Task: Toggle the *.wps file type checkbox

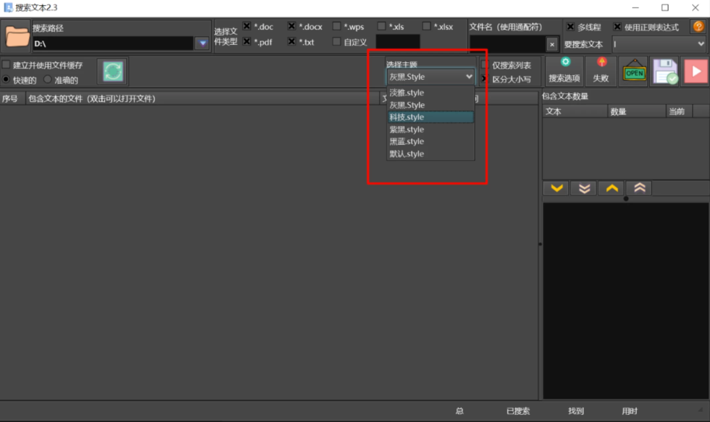Action: 337,26
